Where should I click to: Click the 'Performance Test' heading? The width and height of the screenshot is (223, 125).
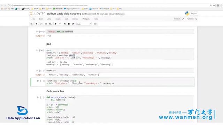[55, 91]
